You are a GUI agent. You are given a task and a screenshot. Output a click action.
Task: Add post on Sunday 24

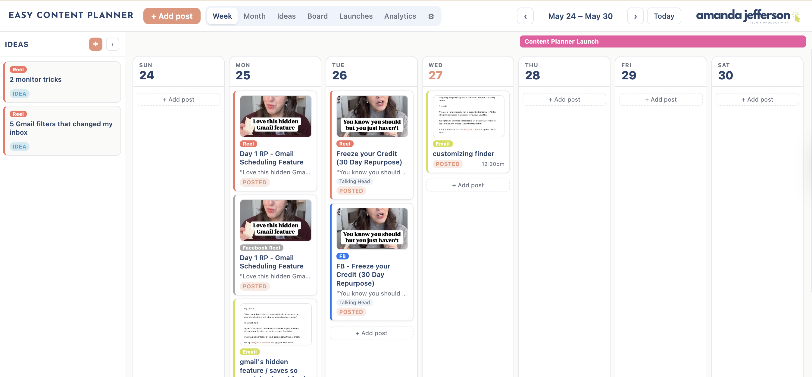178,100
